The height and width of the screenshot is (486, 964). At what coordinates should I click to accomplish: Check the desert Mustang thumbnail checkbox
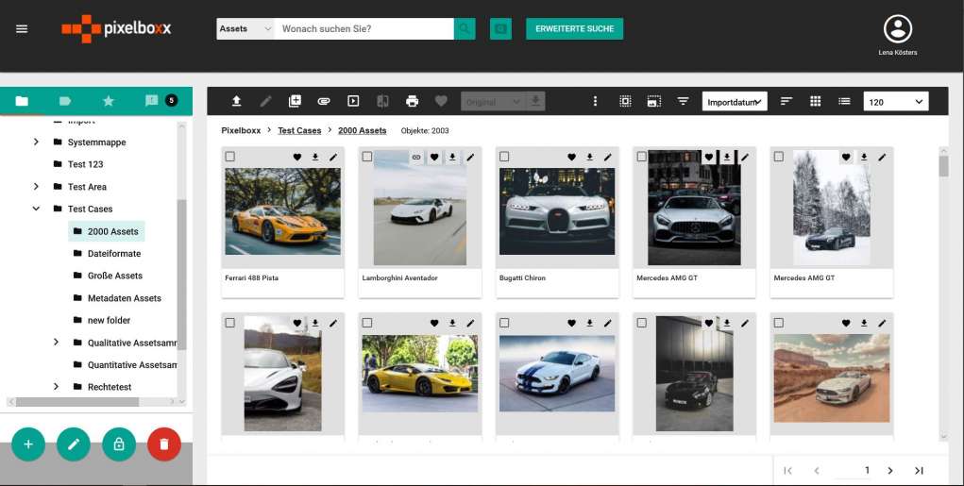pyautogui.click(x=778, y=323)
